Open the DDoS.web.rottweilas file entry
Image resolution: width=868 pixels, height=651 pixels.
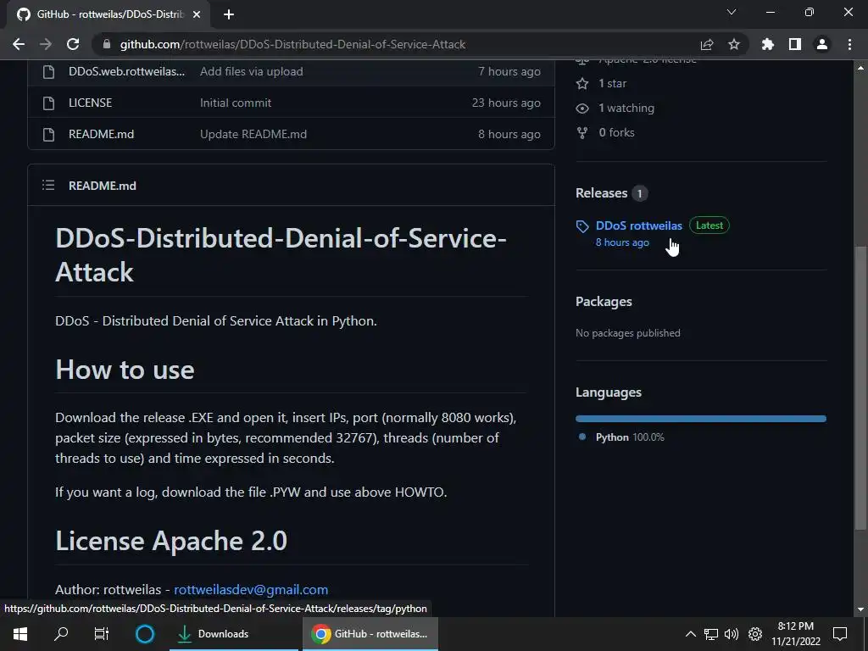(127, 71)
